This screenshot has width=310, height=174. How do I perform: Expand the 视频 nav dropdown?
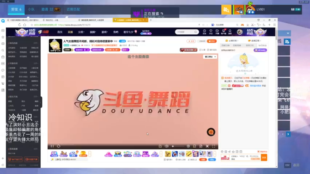coord(93,32)
